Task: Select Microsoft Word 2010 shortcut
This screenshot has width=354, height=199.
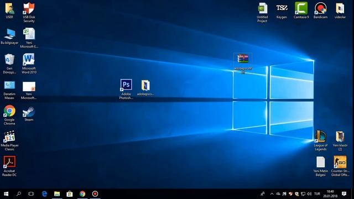Action: pos(29,64)
